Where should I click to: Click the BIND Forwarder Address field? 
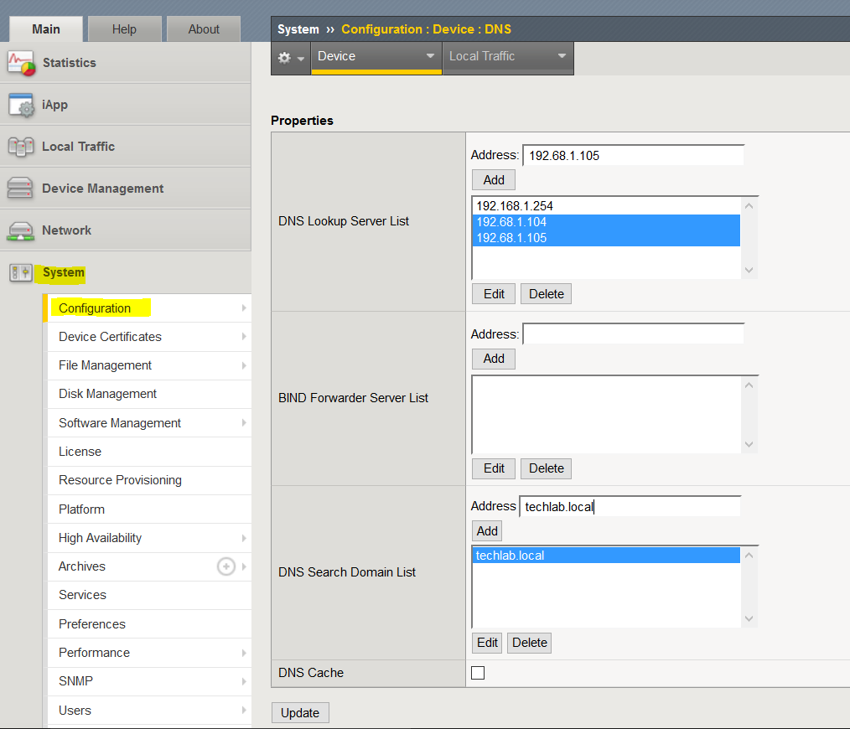pyautogui.click(x=633, y=333)
